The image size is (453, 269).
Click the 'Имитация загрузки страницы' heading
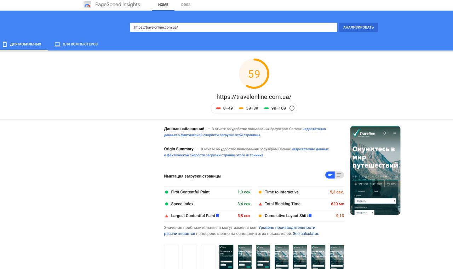[193, 176]
